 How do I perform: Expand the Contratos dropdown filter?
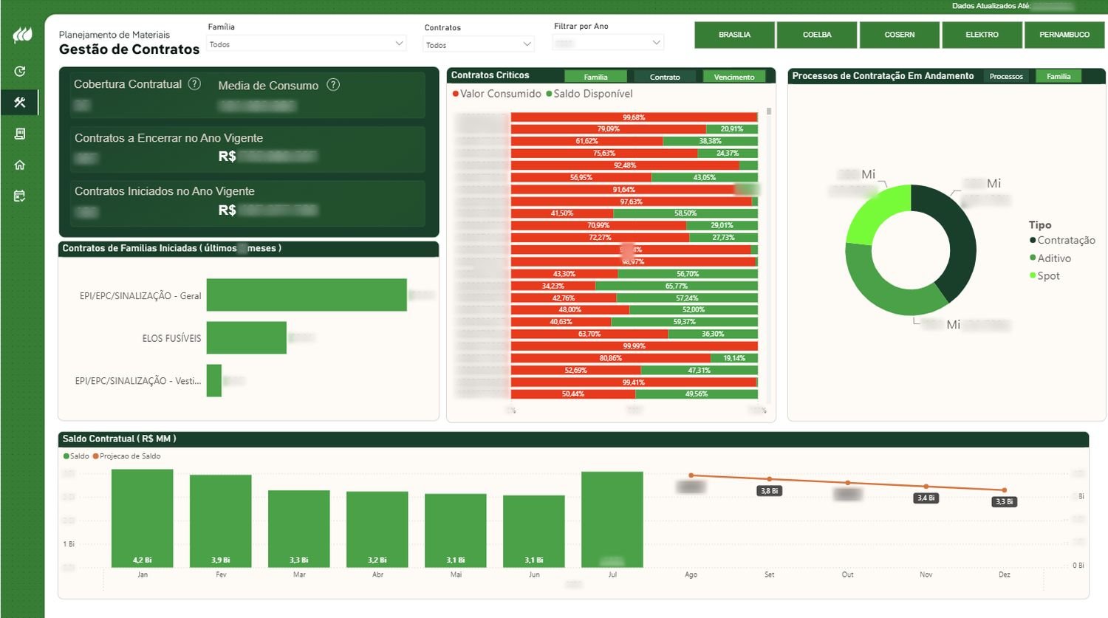[479, 45]
